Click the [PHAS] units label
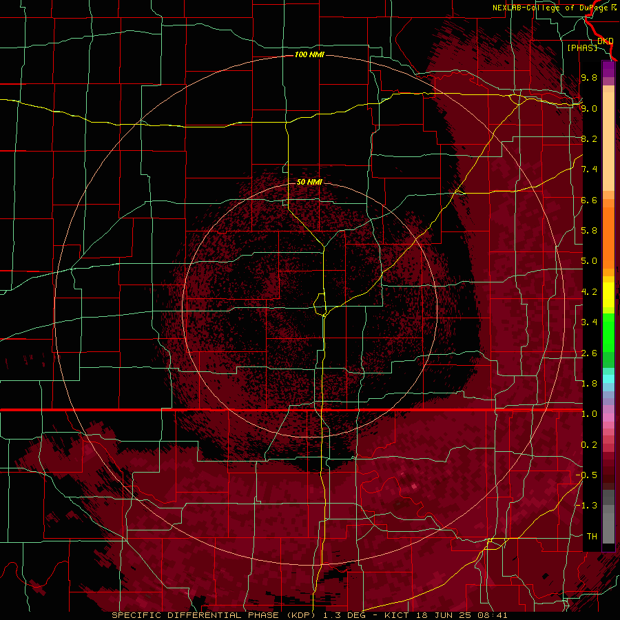This screenshot has height=620, width=620. (582, 48)
